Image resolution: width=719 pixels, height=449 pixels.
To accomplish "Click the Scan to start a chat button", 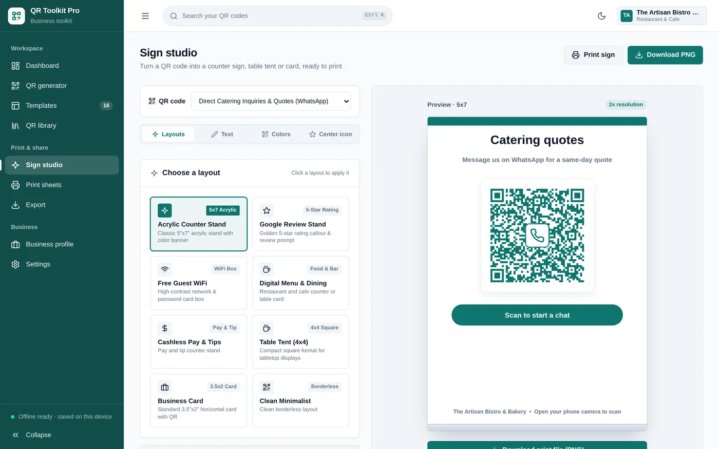I will [537, 315].
